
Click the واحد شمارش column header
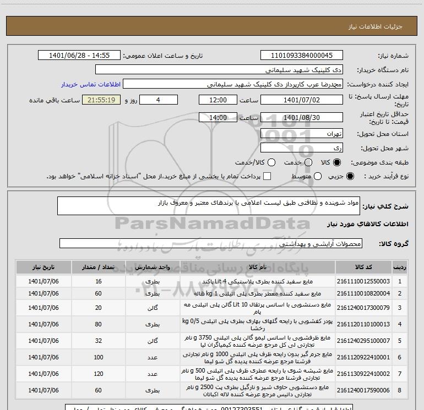point(153,267)
